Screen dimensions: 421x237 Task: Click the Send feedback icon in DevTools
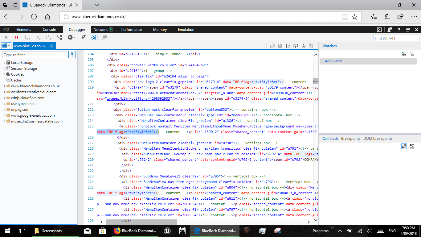coord(390,30)
